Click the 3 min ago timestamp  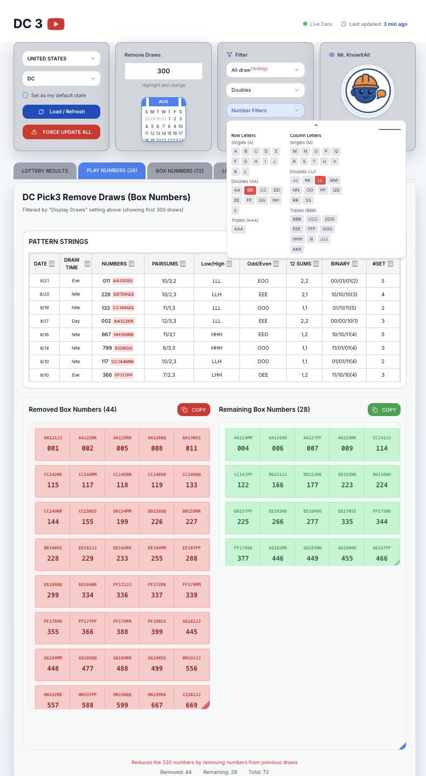coord(395,24)
